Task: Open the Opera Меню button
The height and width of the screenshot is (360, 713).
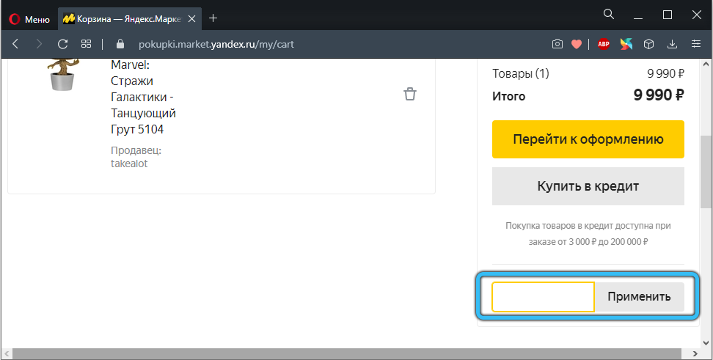Action: [x=29, y=19]
